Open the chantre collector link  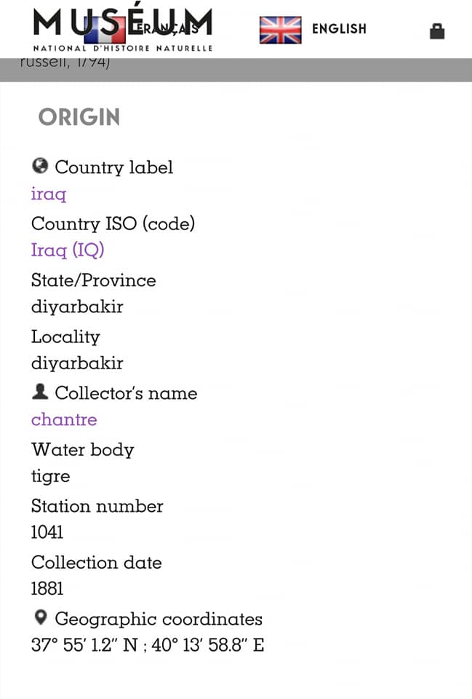coord(64,419)
